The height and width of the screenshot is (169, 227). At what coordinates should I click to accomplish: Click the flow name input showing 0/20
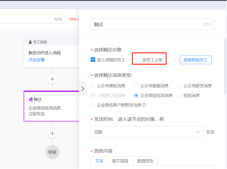(x=33, y=19)
